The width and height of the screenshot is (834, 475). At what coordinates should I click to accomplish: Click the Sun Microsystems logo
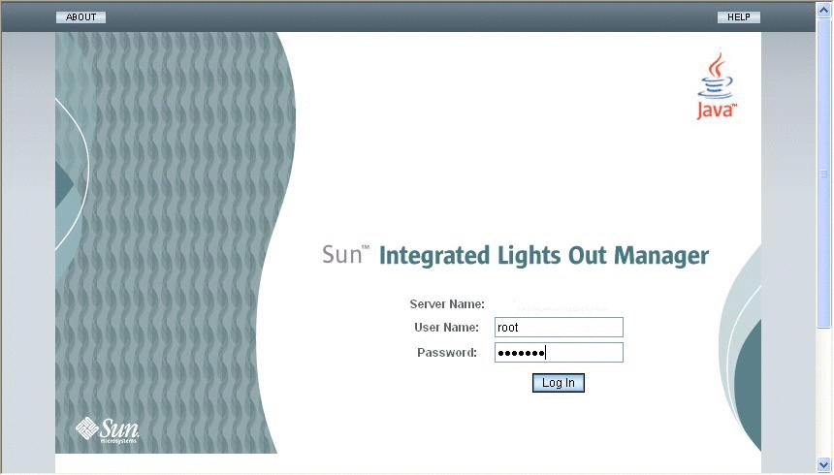(x=108, y=430)
